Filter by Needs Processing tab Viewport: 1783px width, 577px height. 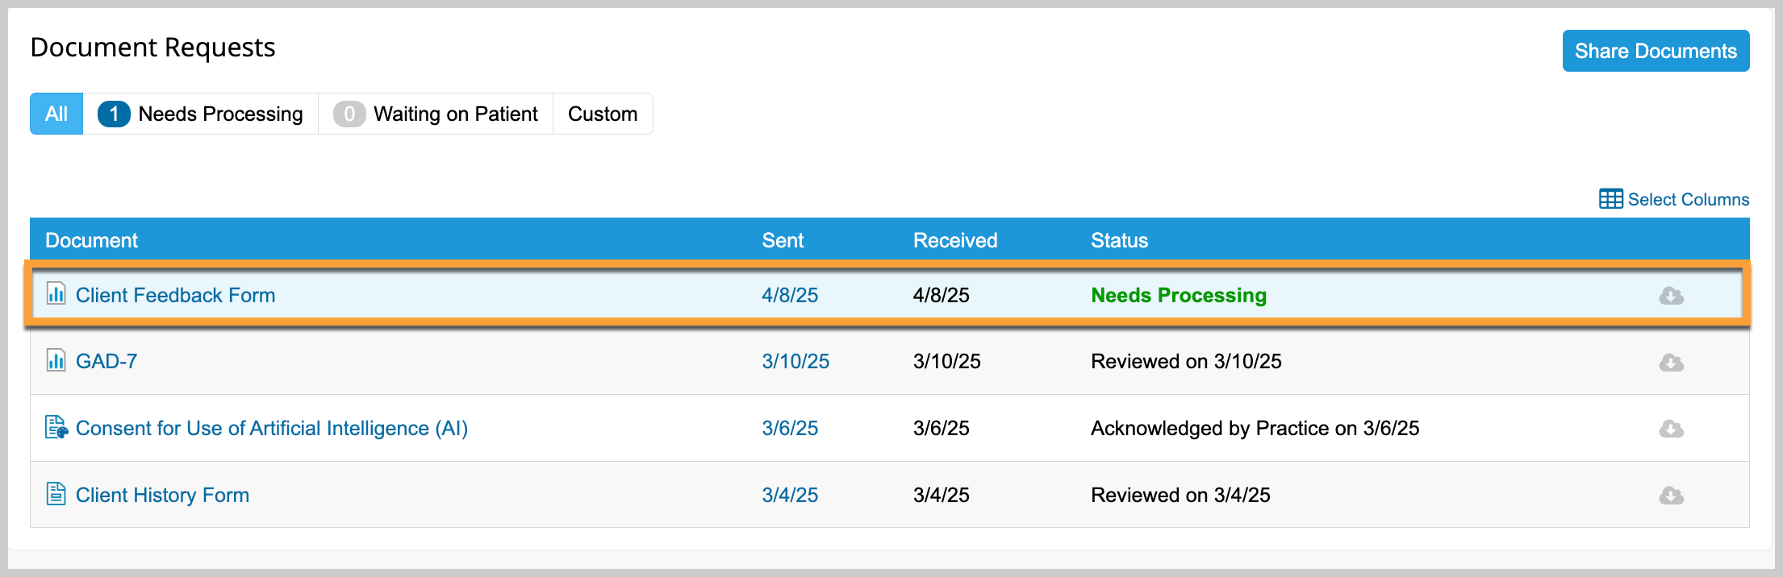coord(200,114)
